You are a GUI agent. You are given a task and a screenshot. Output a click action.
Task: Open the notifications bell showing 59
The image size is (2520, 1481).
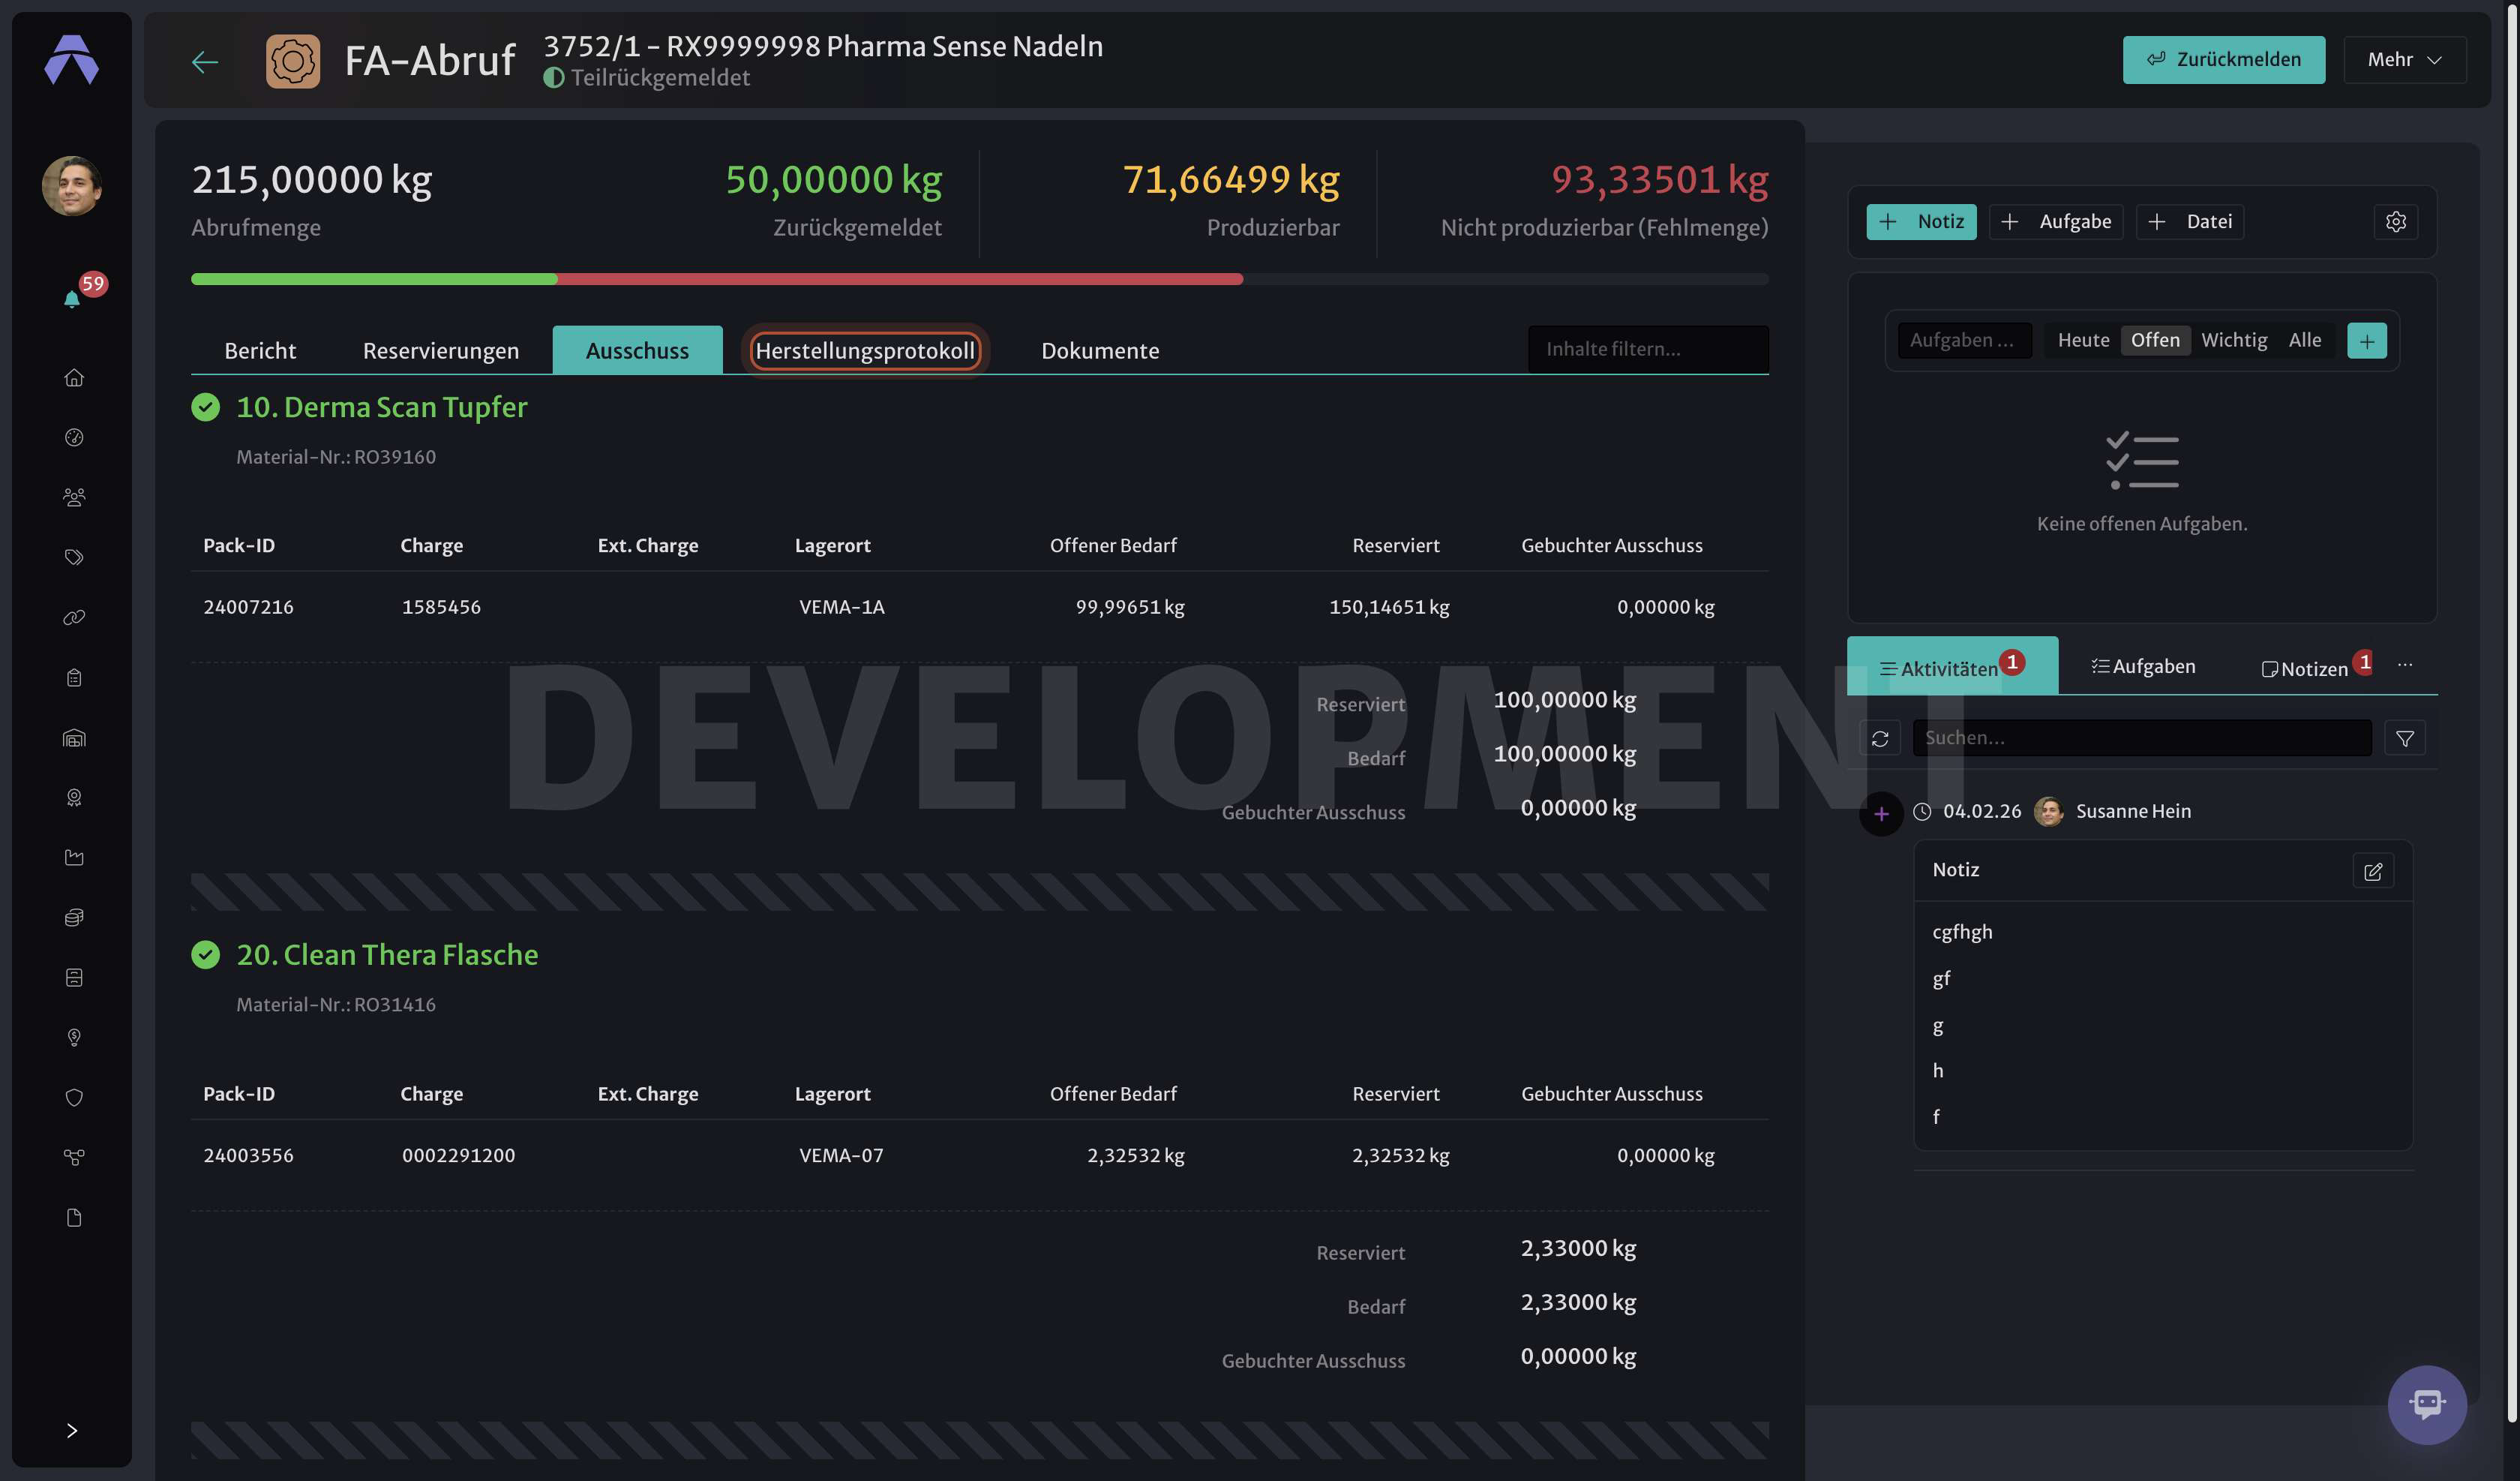click(72, 298)
